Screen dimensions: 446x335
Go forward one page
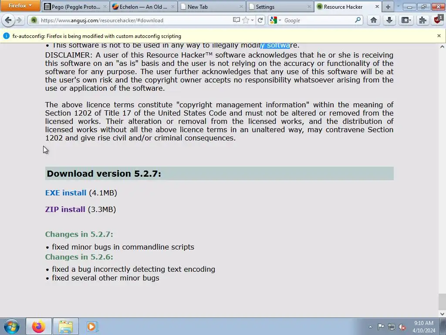[19, 20]
